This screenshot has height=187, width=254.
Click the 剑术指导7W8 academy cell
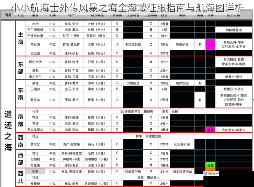pos(182,171)
